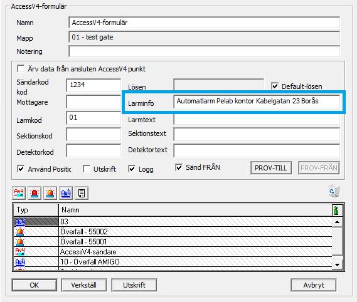Click the red AV4 sender toolbar icon
357x302 pixels.
point(19,193)
